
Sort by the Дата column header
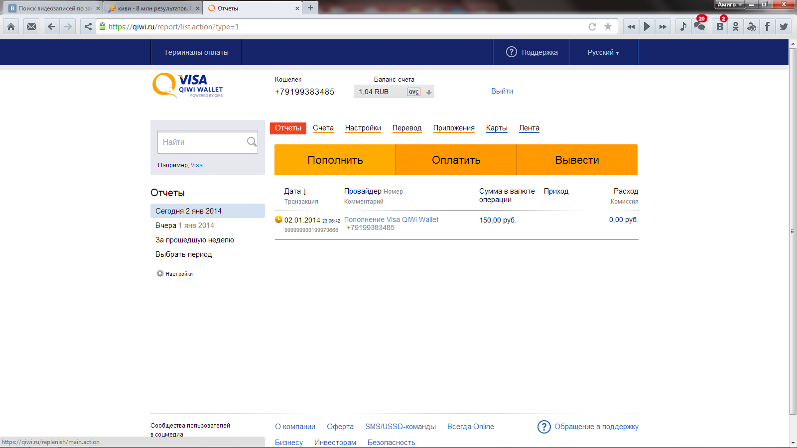coord(295,191)
